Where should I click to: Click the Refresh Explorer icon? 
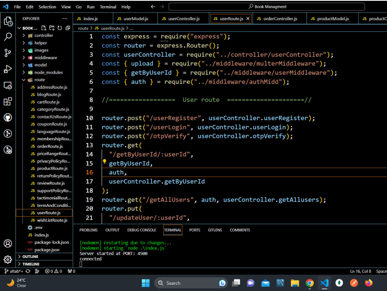pyautogui.click(x=60, y=28)
